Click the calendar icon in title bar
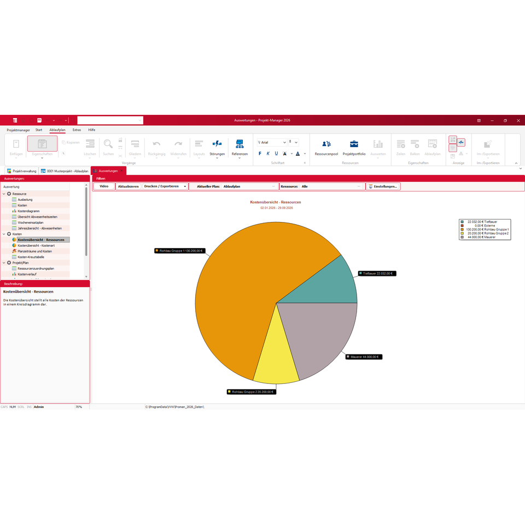 pos(39,120)
